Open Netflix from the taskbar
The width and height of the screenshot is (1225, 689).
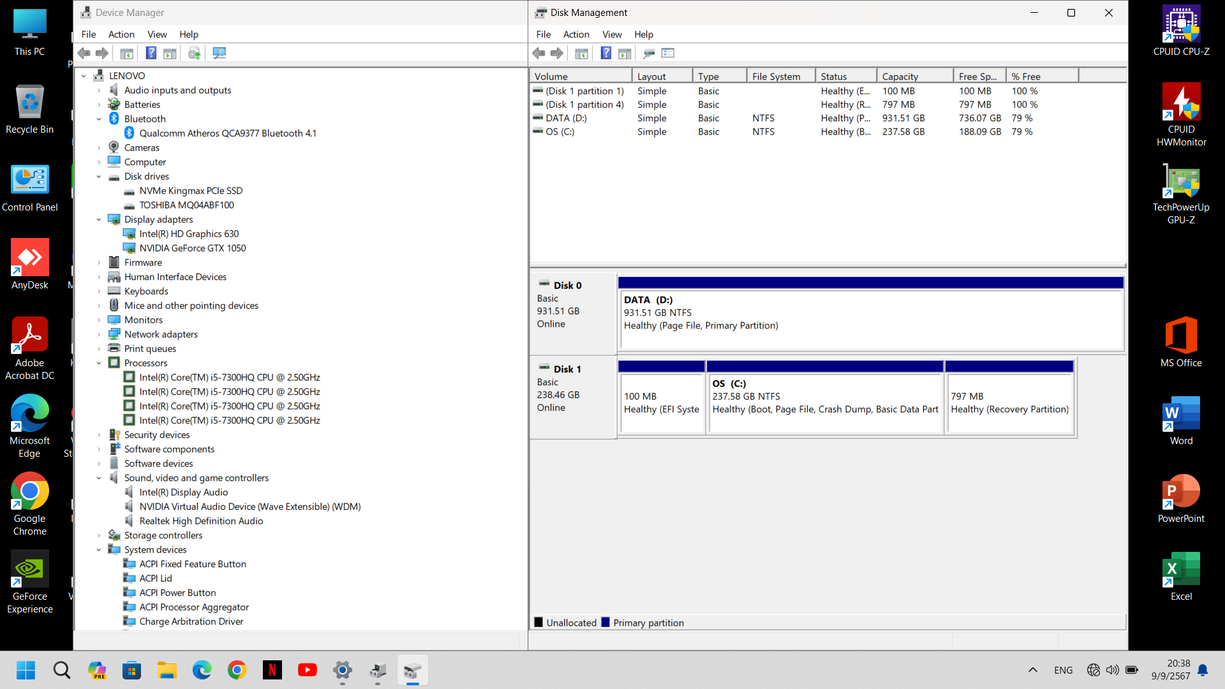(x=272, y=670)
